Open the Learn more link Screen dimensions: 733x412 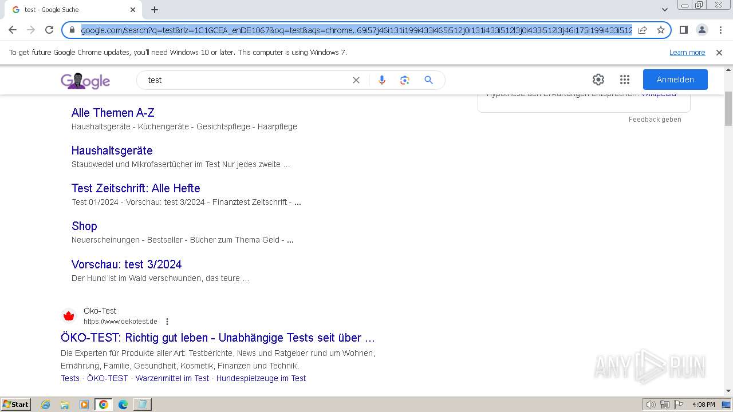[687, 53]
